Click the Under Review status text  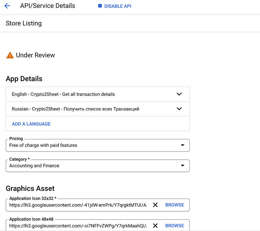[35, 55]
